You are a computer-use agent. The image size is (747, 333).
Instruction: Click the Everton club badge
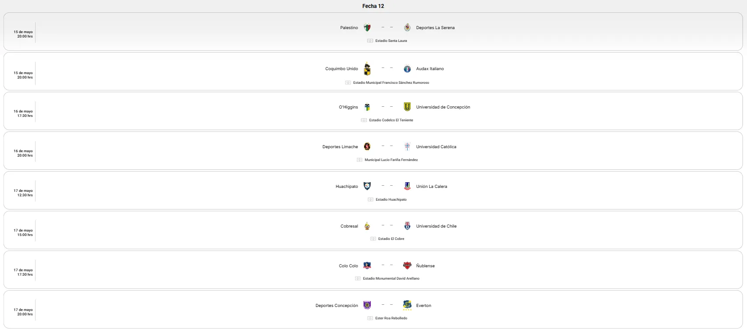407,305
